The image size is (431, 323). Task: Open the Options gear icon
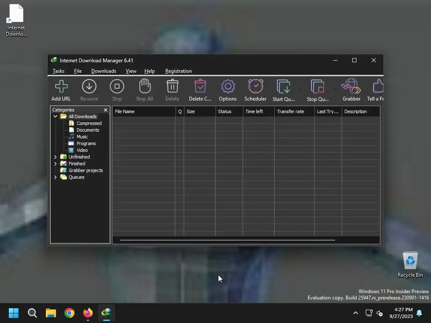coord(228,86)
